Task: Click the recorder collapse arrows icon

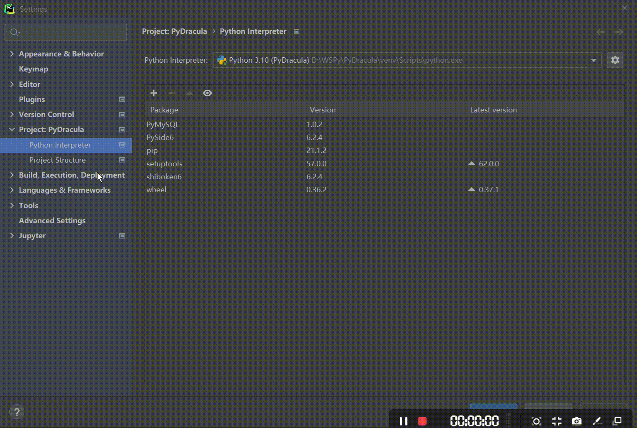Action: [x=556, y=421]
